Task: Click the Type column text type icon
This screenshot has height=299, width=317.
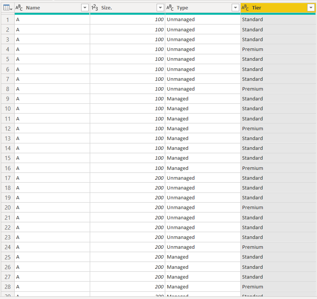Action: click(170, 8)
